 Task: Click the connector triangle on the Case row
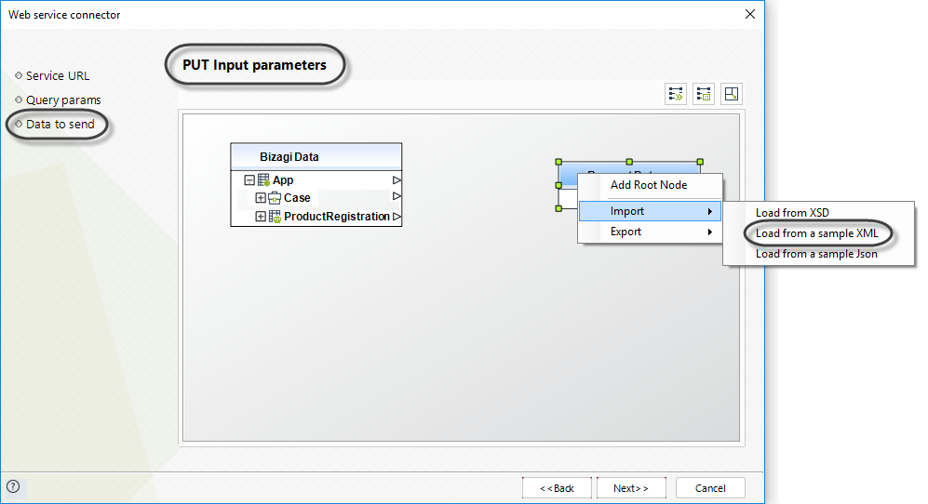(x=397, y=196)
